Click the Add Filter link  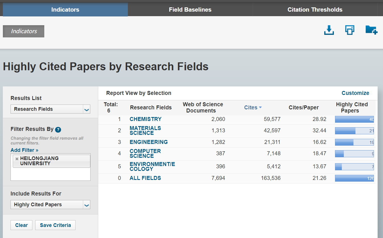click(24, 150)
